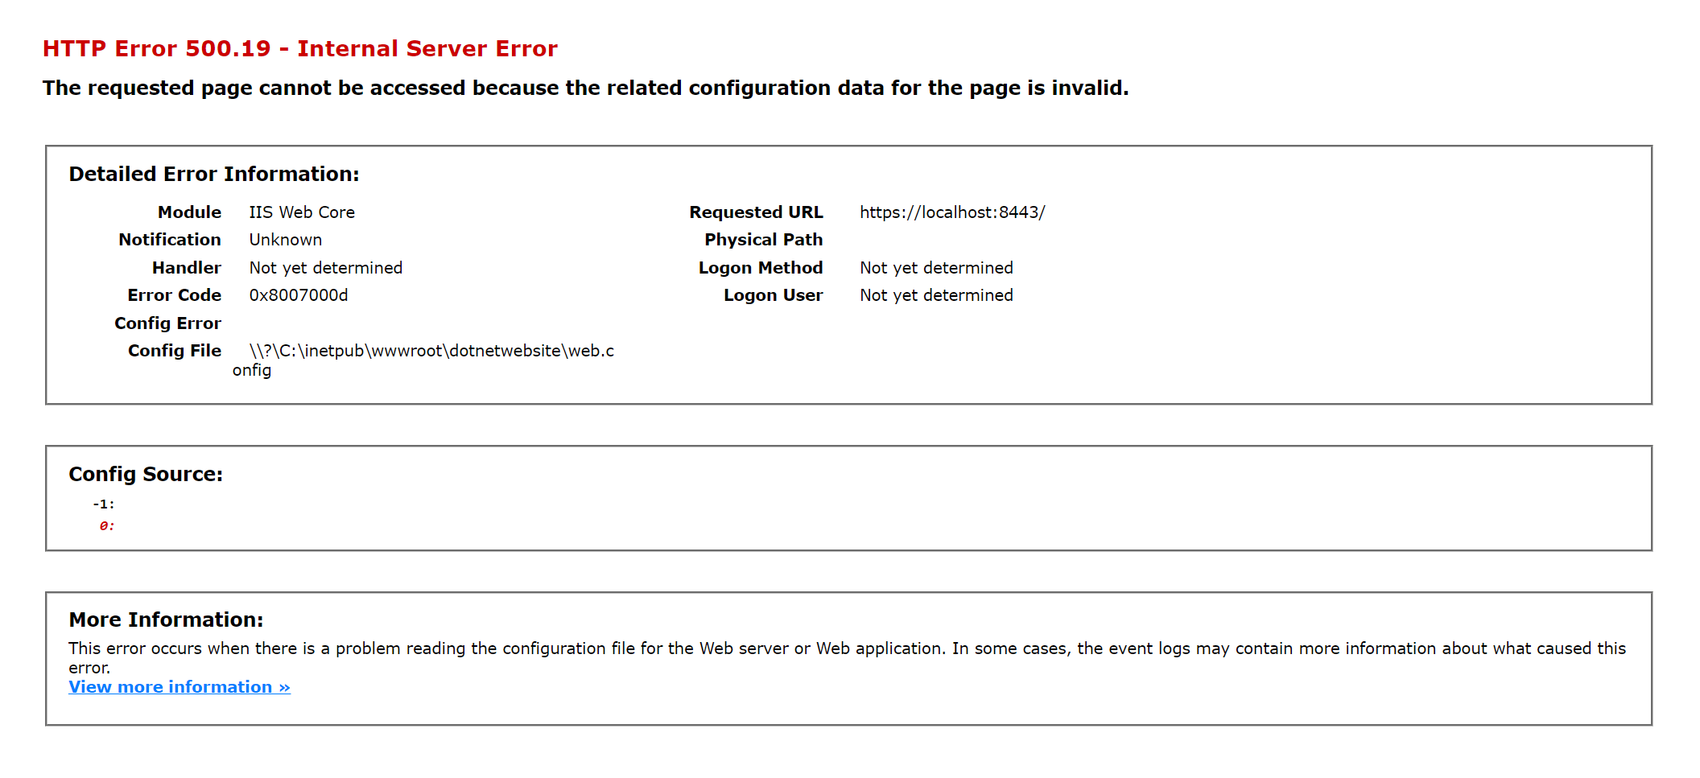Click the red 0: line in Config Source

(x=105, y=525)
